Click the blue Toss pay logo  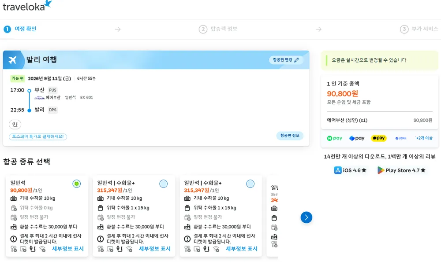pos(357,138)
